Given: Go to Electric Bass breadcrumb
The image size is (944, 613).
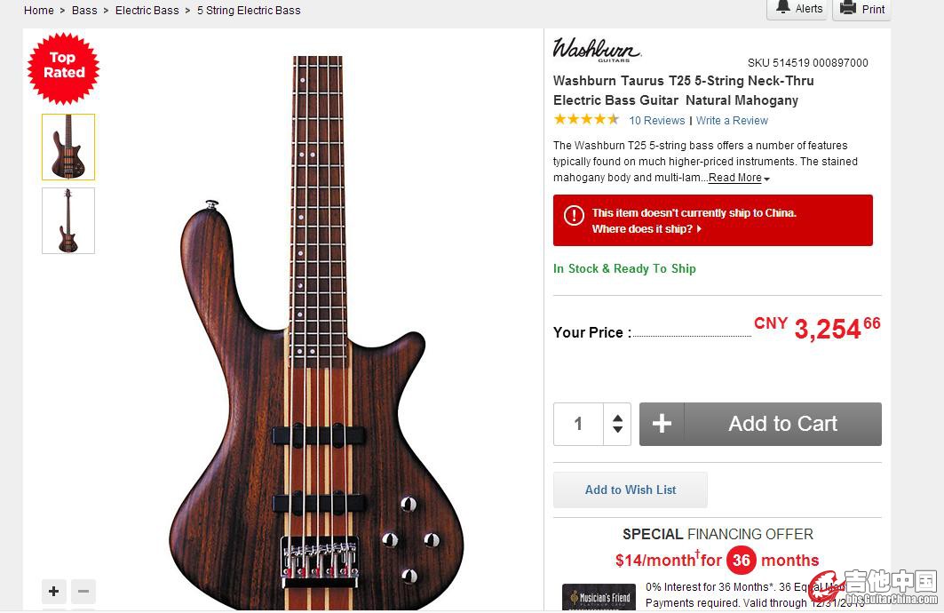Looking at the screenshot, I should click(147, 11).
